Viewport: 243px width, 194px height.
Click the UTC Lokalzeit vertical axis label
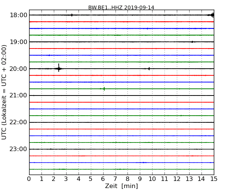pyautogui.click(x=4, y=92)
